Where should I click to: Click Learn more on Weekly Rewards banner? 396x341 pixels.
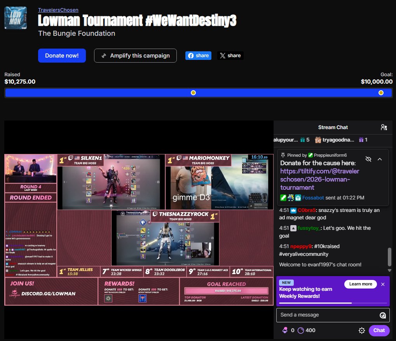(360, 284)
